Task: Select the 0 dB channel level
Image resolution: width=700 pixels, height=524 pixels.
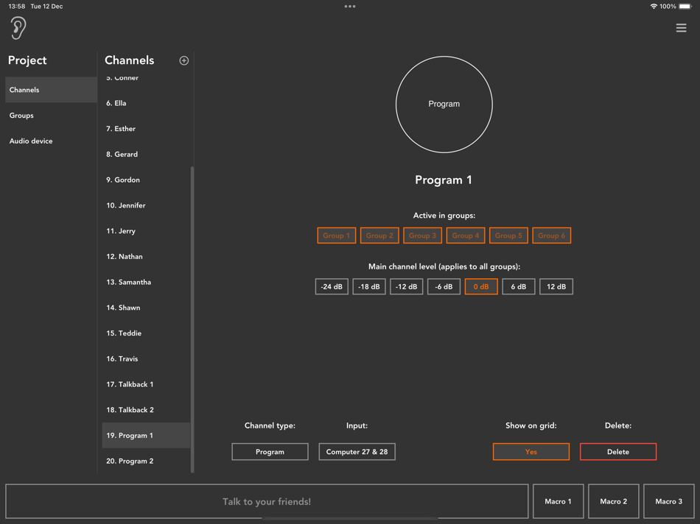Action: coord(481,286)
